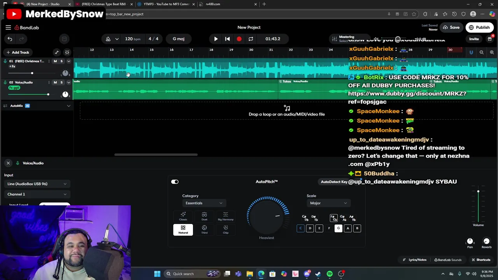498x280 pixels.
Task: Click the Add Track button
Action: (x=18, y=52)
